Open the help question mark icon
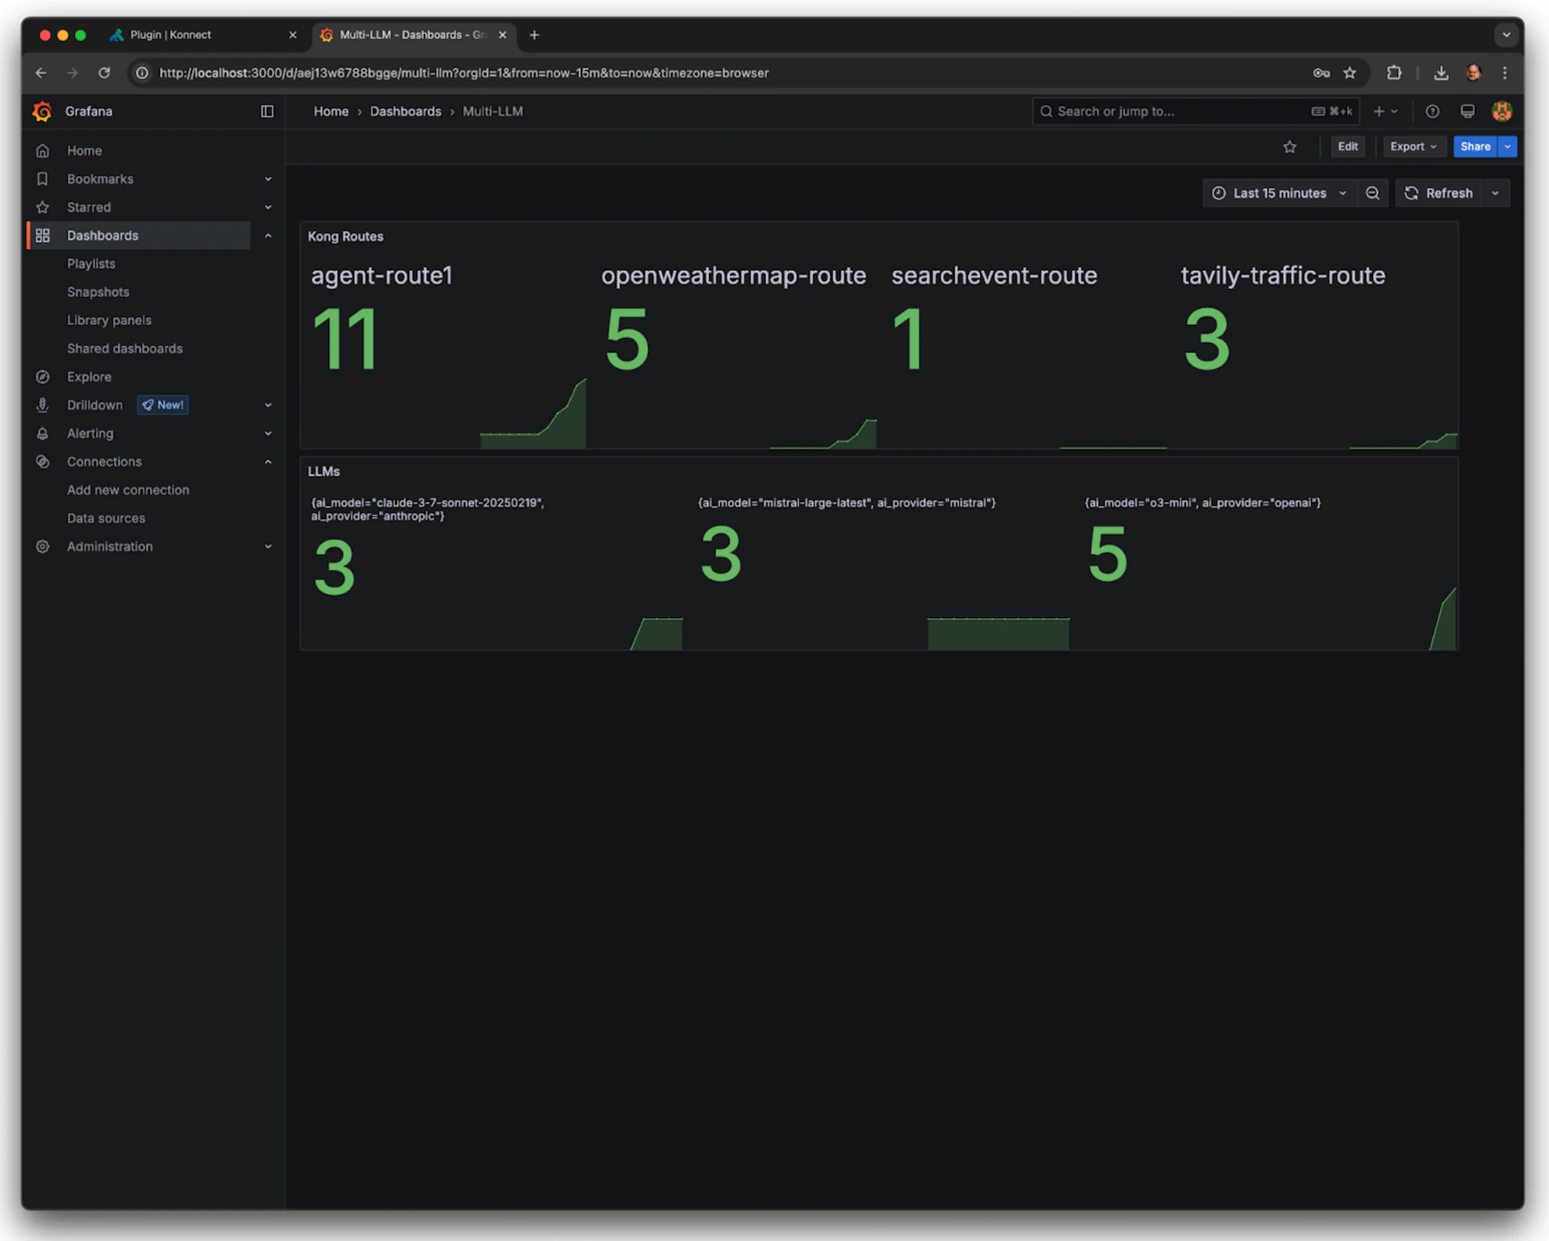1549x1241 pixels. [x=1432, y=111]
